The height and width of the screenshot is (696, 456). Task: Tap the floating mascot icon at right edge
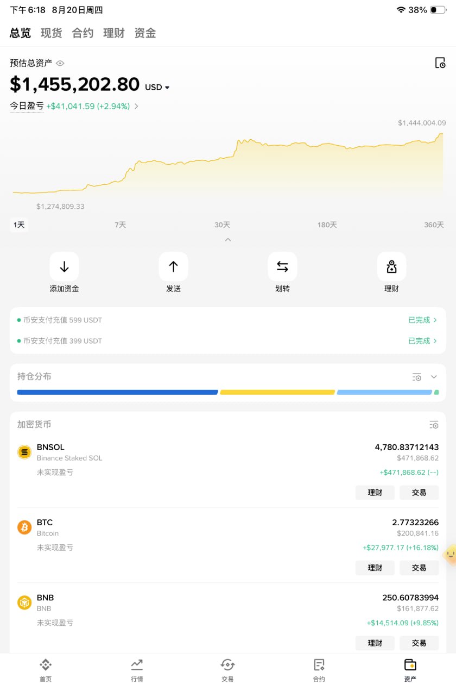point(450,555)
